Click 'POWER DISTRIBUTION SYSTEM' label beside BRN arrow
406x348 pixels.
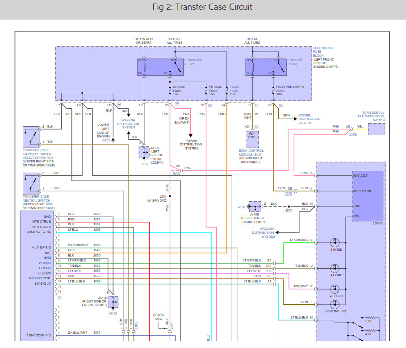(309, 119)
